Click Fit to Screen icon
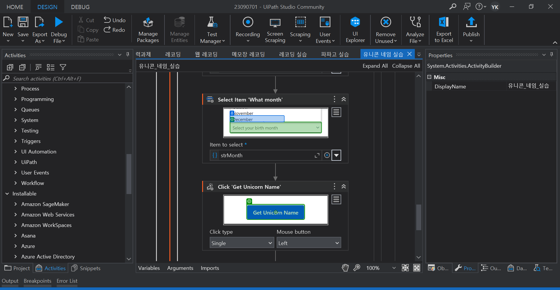The height and width of the screenshot is (290, 560). pos(405,268)
